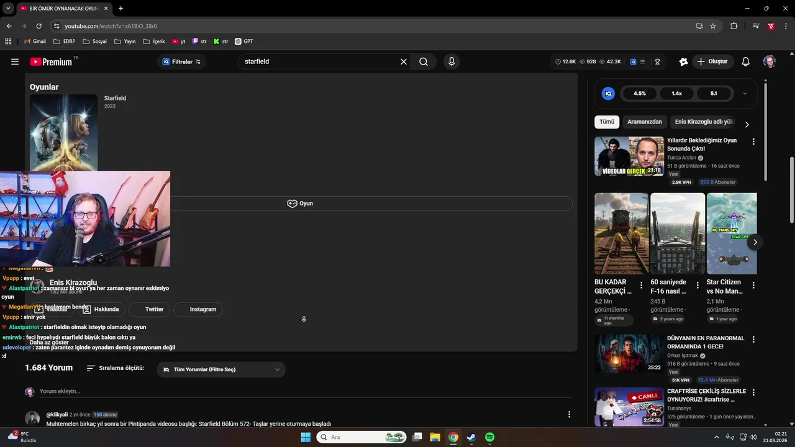Open File Explorer from the taskbar

435,437
